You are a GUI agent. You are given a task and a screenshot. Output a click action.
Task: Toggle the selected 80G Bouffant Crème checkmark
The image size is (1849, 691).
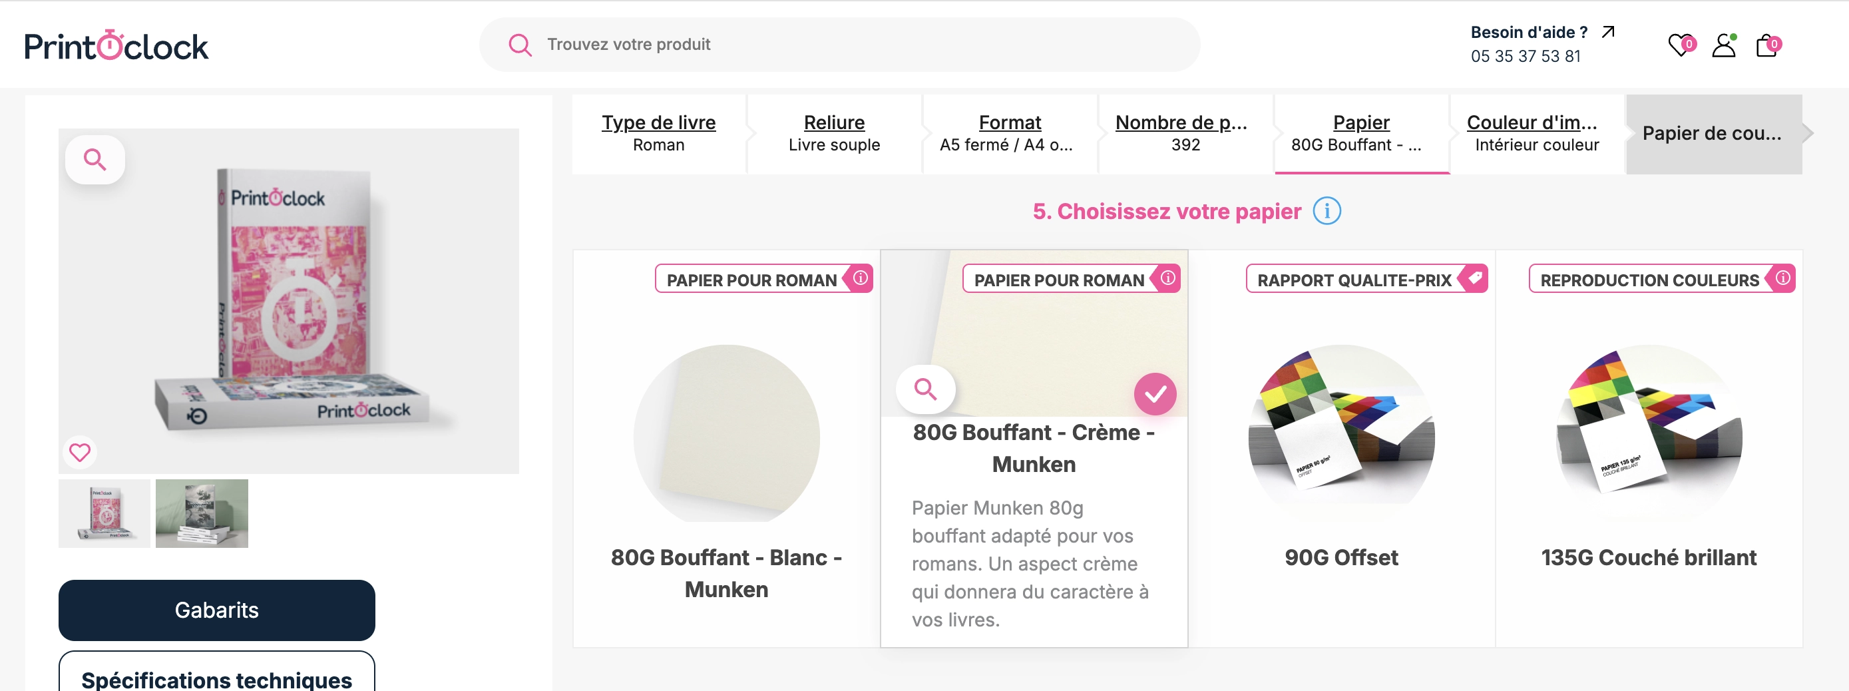click(x=1155, y=393)
